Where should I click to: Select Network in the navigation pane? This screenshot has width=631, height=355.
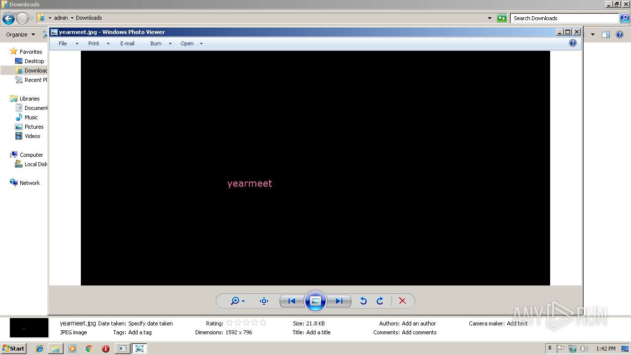click(30, 183)
